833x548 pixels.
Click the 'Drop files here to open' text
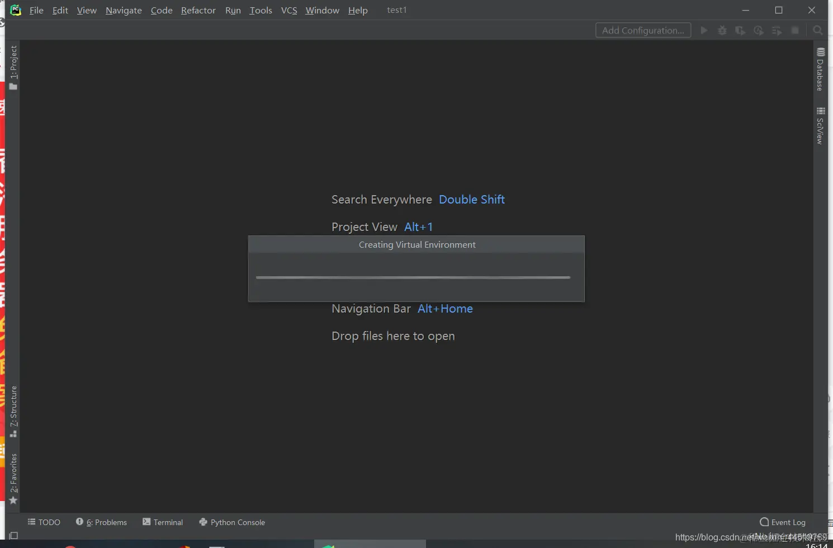[393, 336]
